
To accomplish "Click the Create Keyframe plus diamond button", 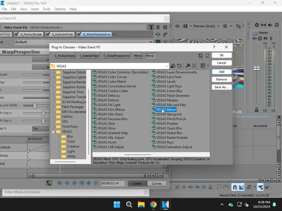I will [x=89, y=183].
